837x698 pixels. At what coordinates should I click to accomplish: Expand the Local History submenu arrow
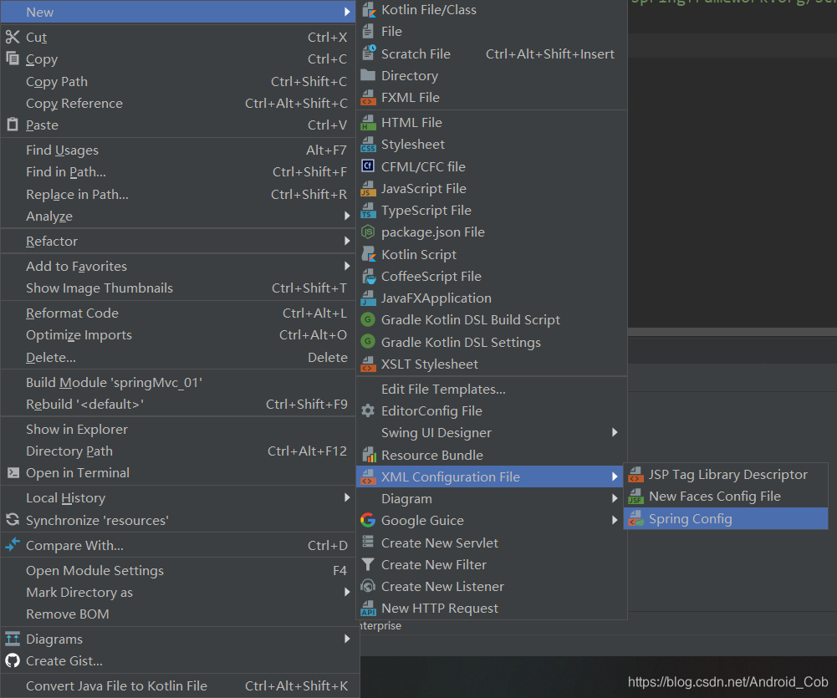click(347, 497)
